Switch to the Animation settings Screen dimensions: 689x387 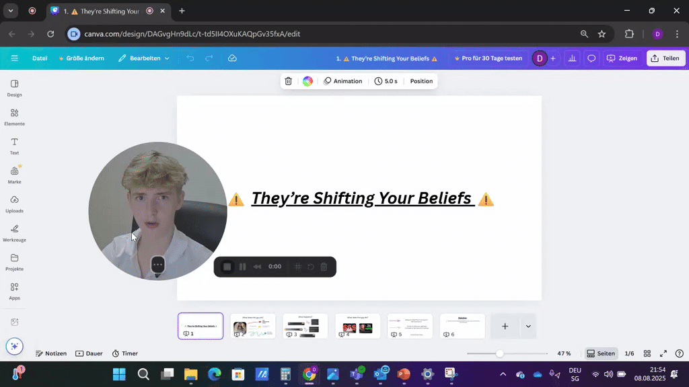343,81
